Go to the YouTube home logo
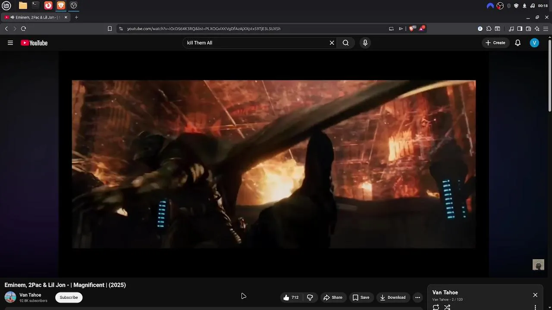This screenshot has width=552, height=310. click(x=34, y=43)
